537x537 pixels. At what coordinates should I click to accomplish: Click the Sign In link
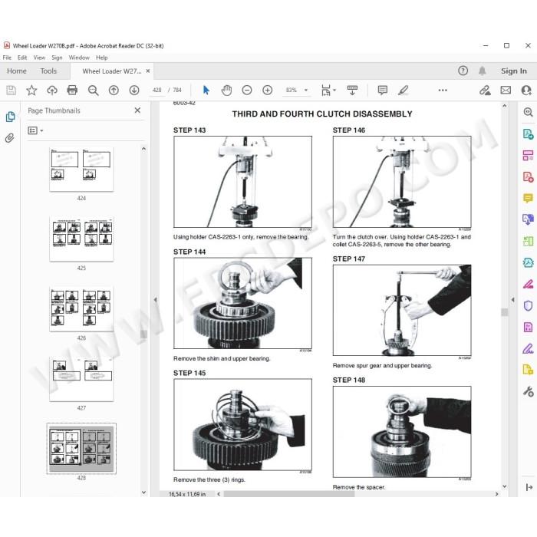pos(514,71)
